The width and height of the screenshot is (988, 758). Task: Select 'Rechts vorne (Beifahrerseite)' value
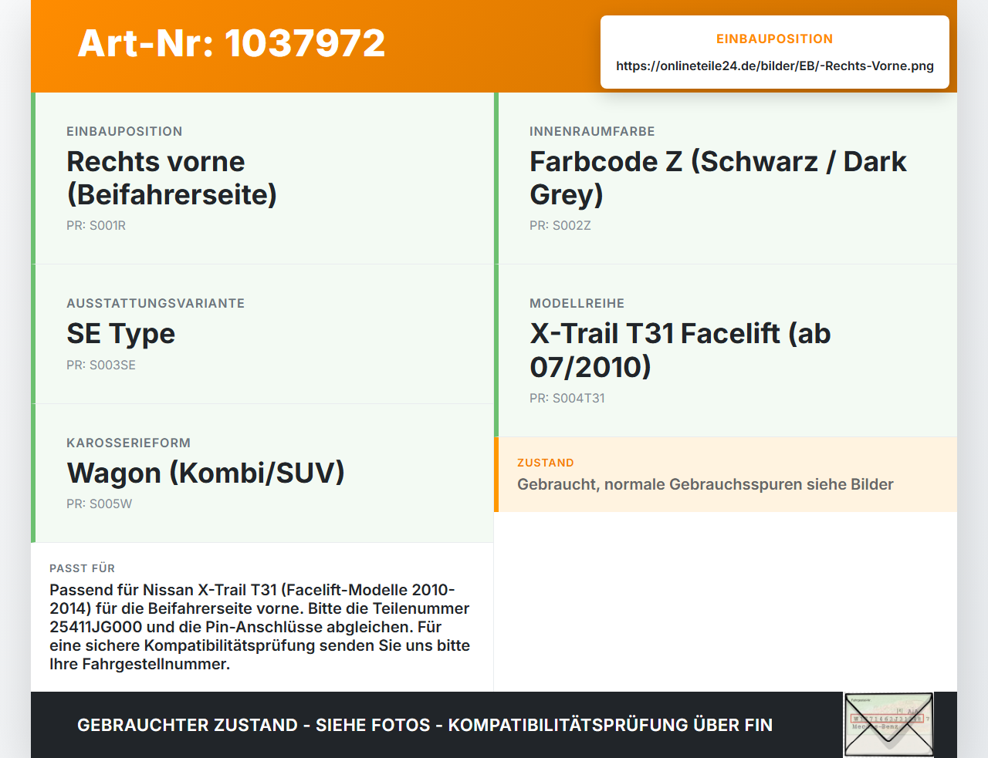tap(171, 178)
